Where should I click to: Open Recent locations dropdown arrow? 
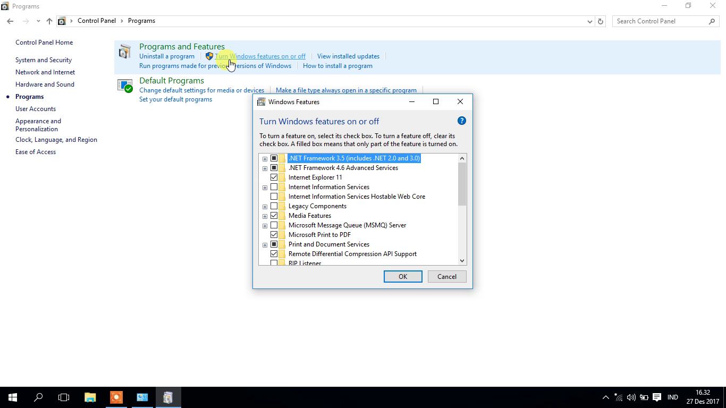pos(38,21)
